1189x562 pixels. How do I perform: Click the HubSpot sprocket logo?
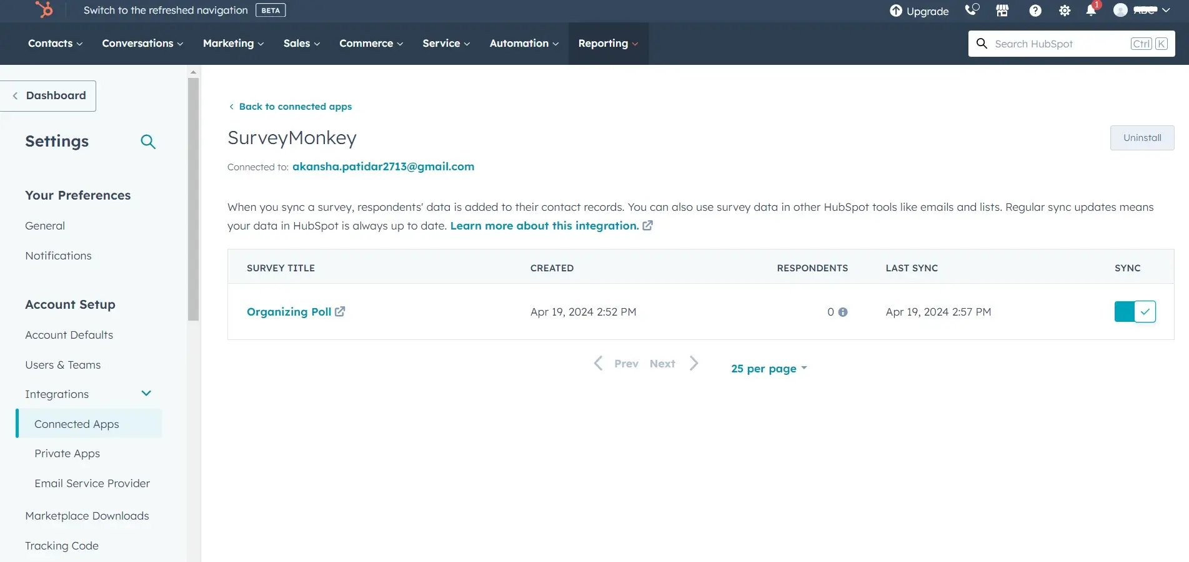pos(44,9)
